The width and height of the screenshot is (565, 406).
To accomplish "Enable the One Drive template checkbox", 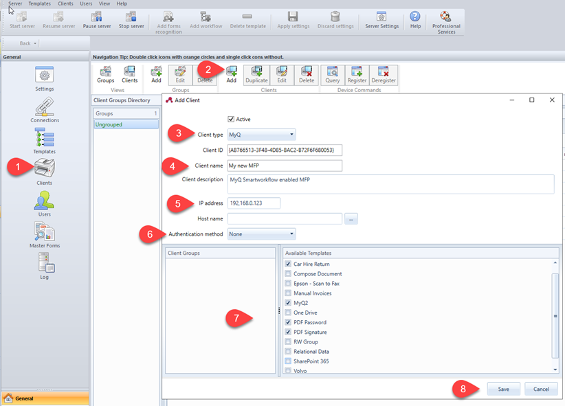I will point(287,312).
